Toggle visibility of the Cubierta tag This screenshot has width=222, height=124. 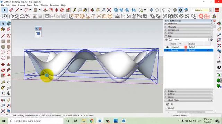tap(168, 50)
